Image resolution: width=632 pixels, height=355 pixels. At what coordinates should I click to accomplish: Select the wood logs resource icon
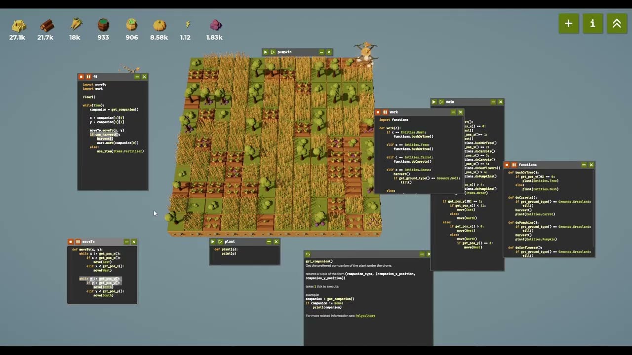pyautogui.click(x=46, y=25)
